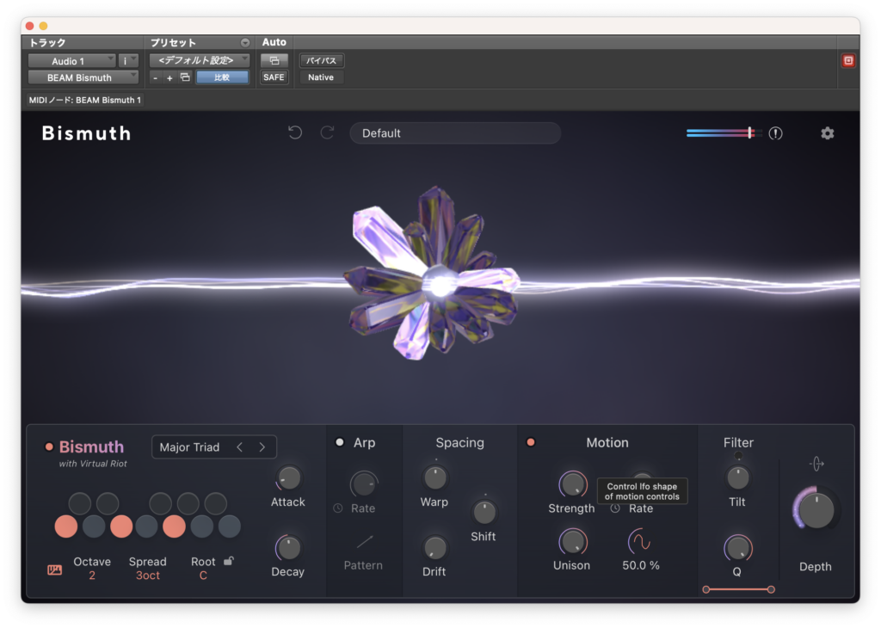Open the Bismuth settings gear
Viewport: 881px width, 628px height.
coord(827,133)
